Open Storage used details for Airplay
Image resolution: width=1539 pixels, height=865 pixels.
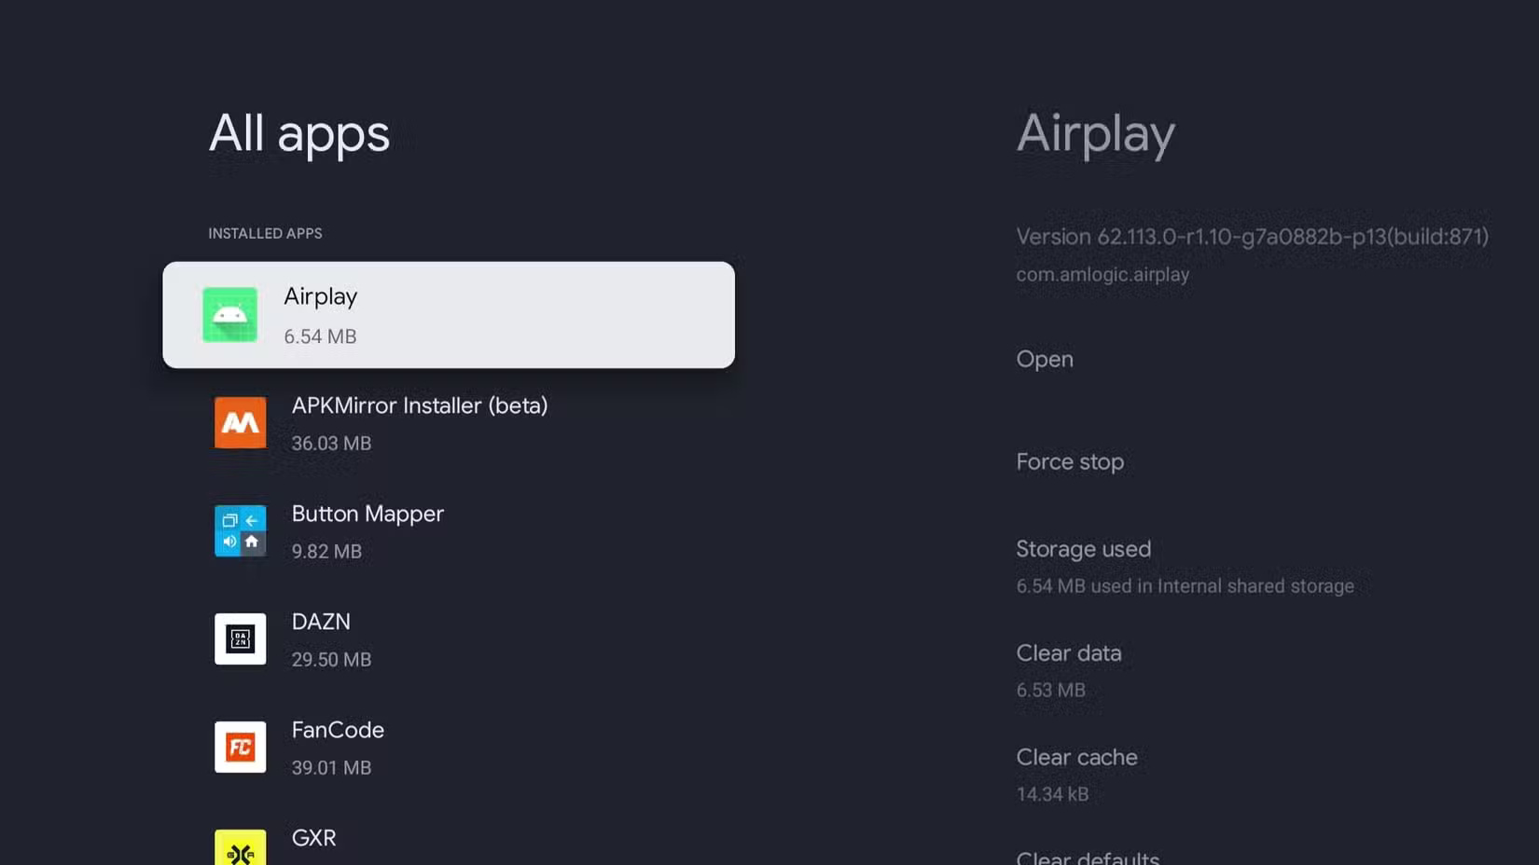pyautogui.click(x=1083, y=549)
